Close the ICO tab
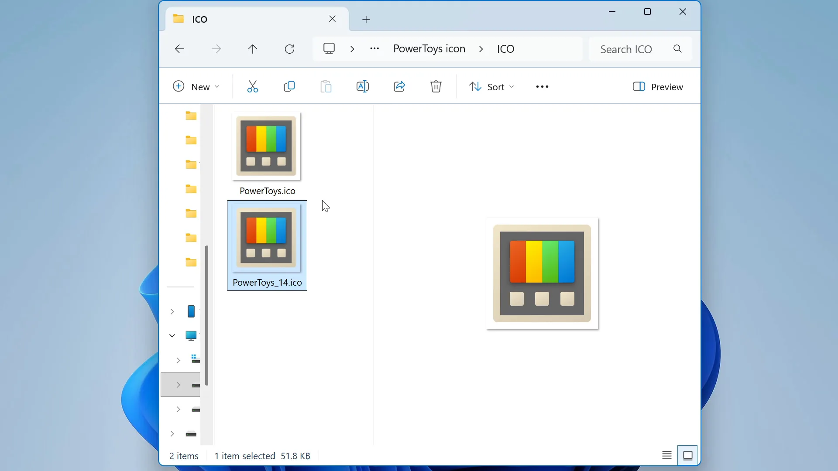The image size is (838, 471). point(333,19)
